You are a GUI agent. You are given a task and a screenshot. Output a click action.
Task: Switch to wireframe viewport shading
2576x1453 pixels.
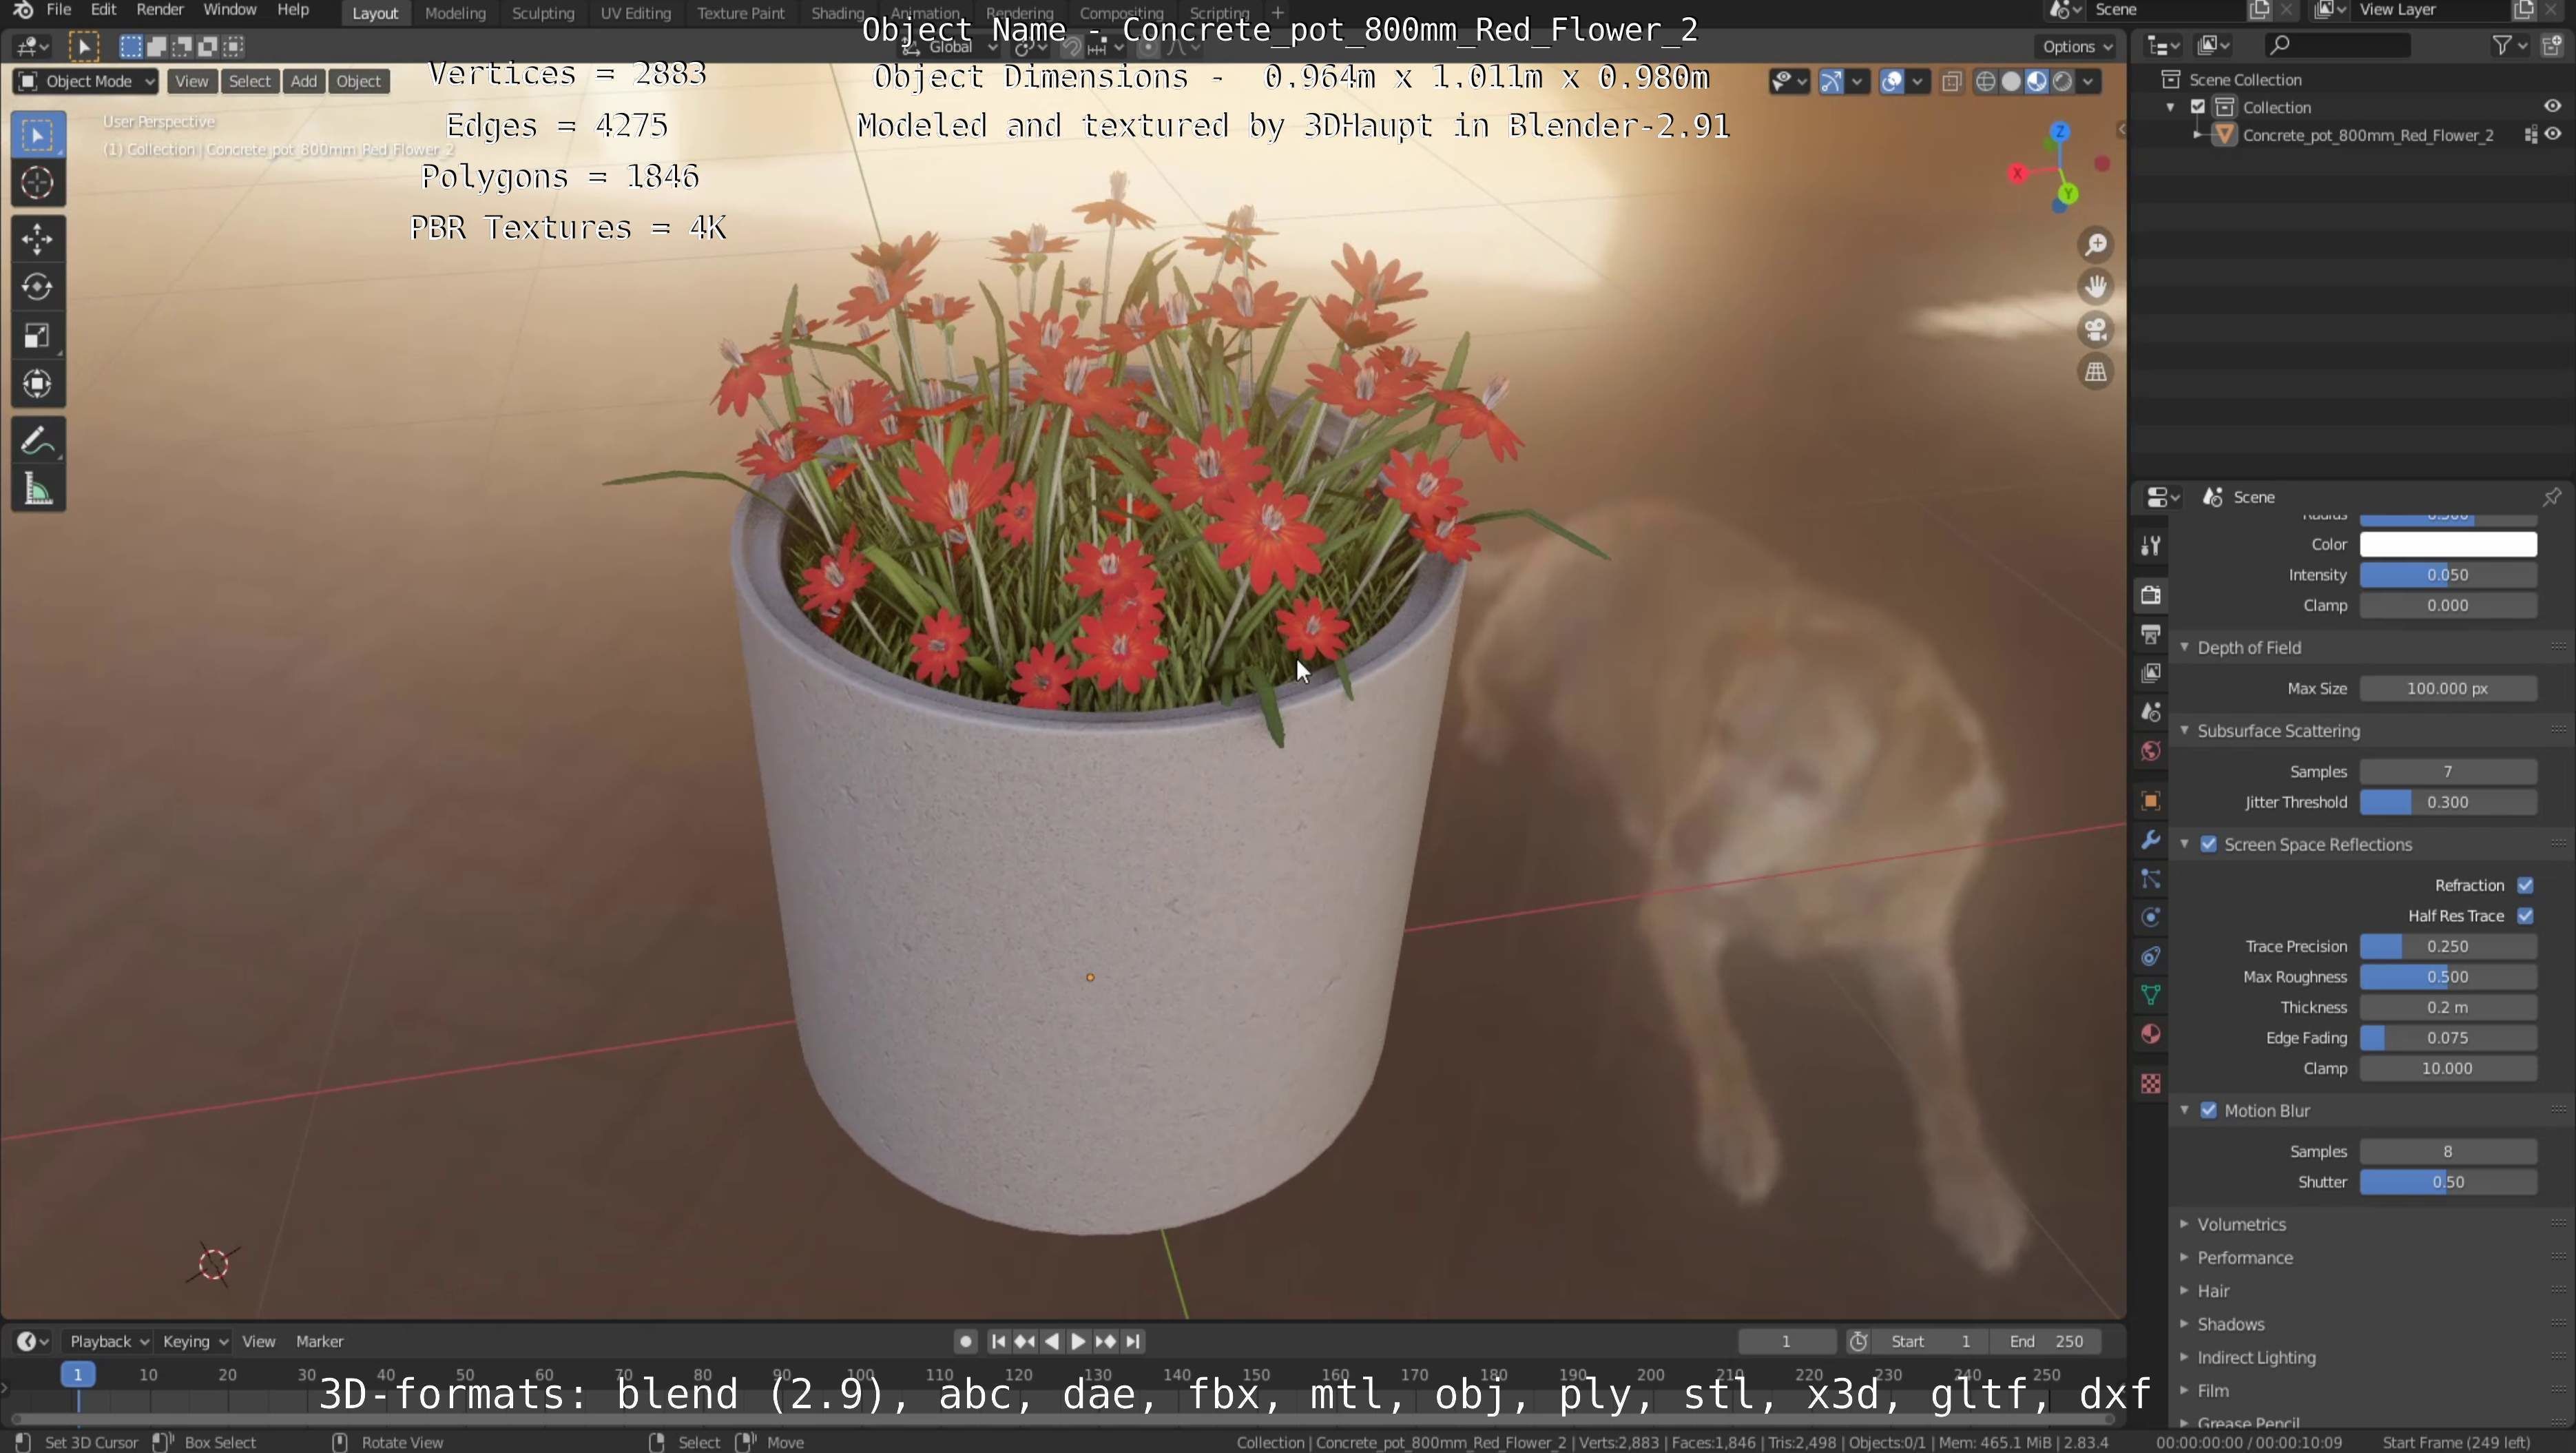[1985, 82]
